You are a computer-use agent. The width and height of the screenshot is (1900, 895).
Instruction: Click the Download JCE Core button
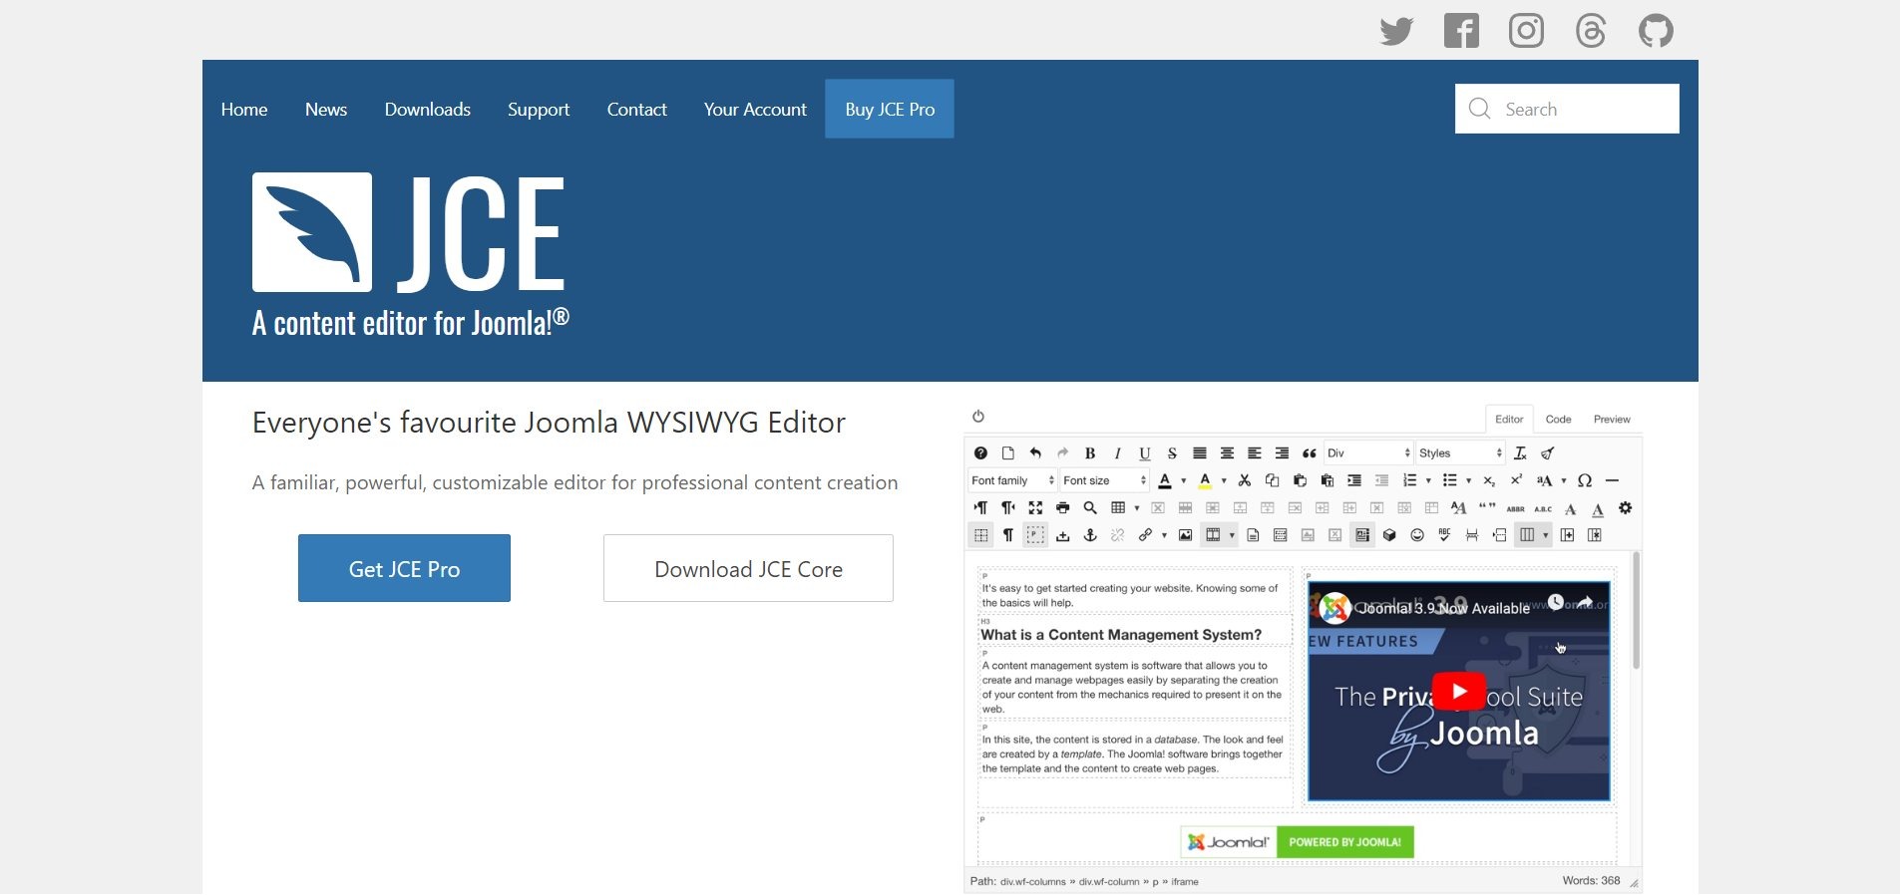[x=748, y=569]
